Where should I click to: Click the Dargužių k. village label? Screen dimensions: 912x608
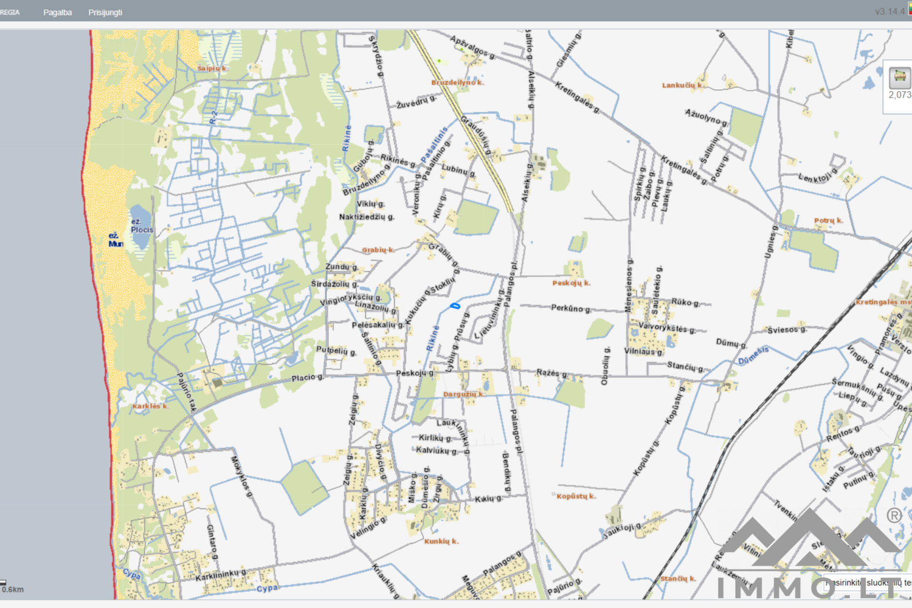tap(463, 394)
